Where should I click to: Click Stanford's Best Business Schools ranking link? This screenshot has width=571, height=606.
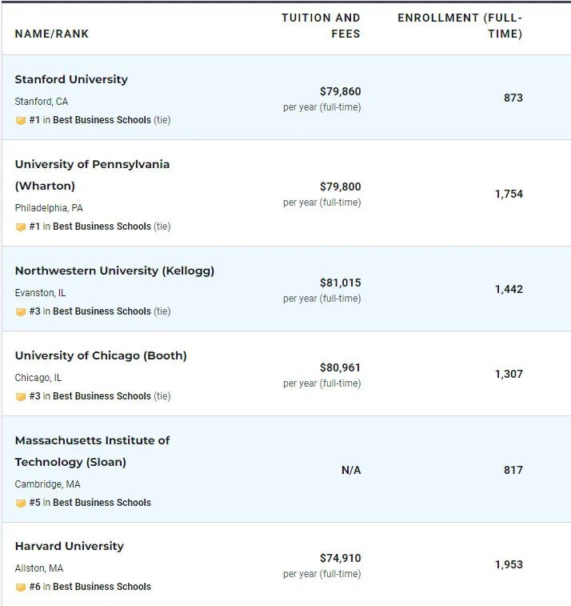click(102, 120)
